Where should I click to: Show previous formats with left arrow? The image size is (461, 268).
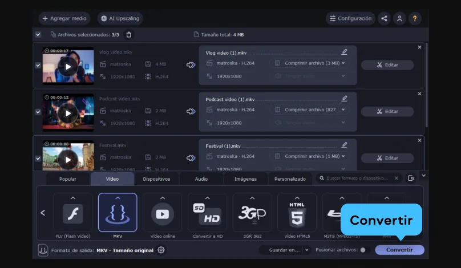point(43,213)
